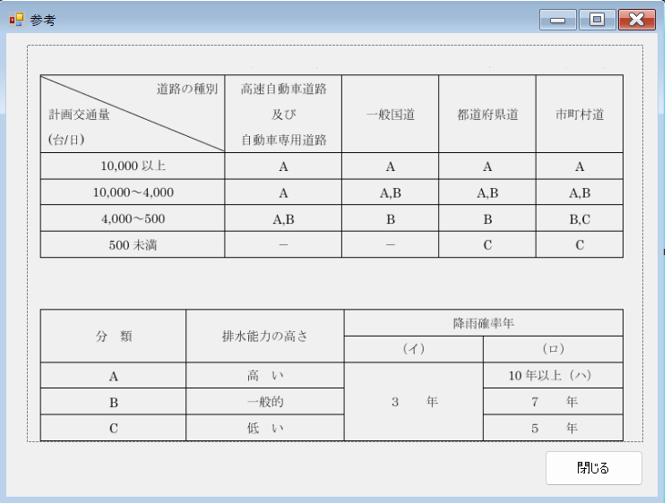Click the 一般国道 column header

click(x=390, y=115)
